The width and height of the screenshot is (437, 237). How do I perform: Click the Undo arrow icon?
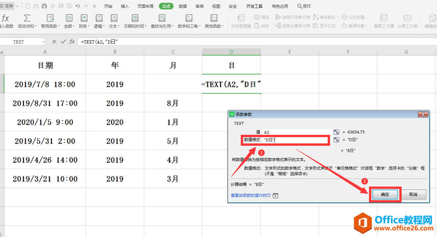click(x=78, y=6)
